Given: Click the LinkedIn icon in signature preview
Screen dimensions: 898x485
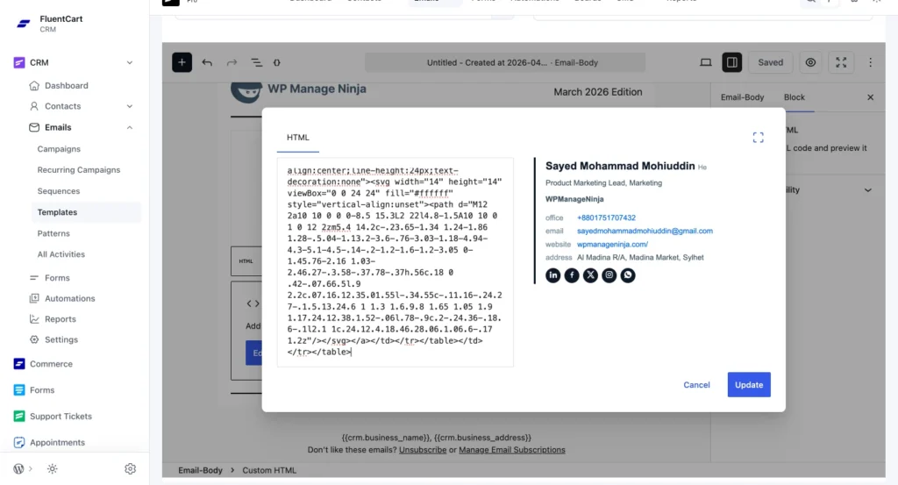Looking at the screenshot, I should tap(552, 275).
